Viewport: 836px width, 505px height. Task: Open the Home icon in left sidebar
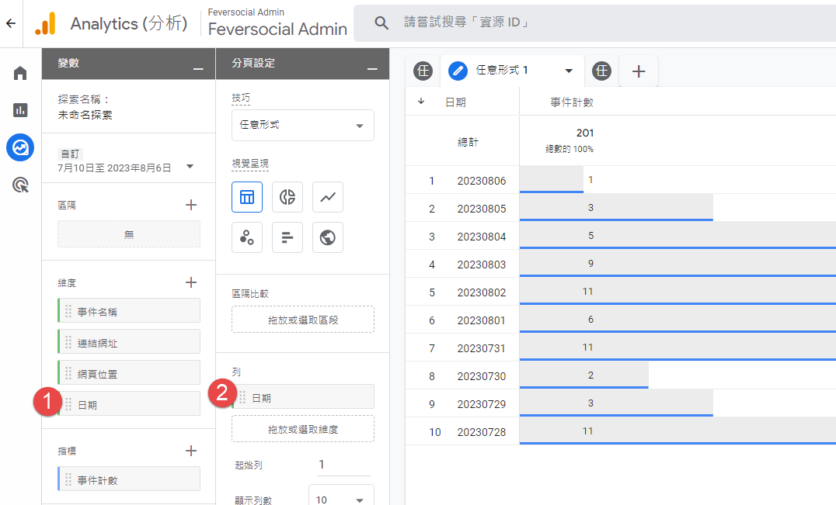pyautogui.click(x=20, y=73)
